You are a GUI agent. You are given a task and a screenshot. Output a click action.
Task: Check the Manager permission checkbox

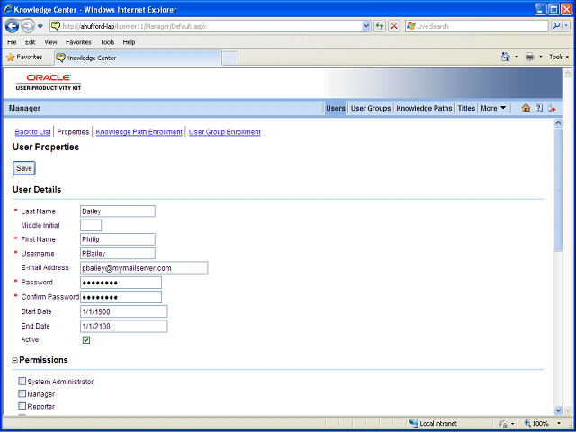(22, 394)
